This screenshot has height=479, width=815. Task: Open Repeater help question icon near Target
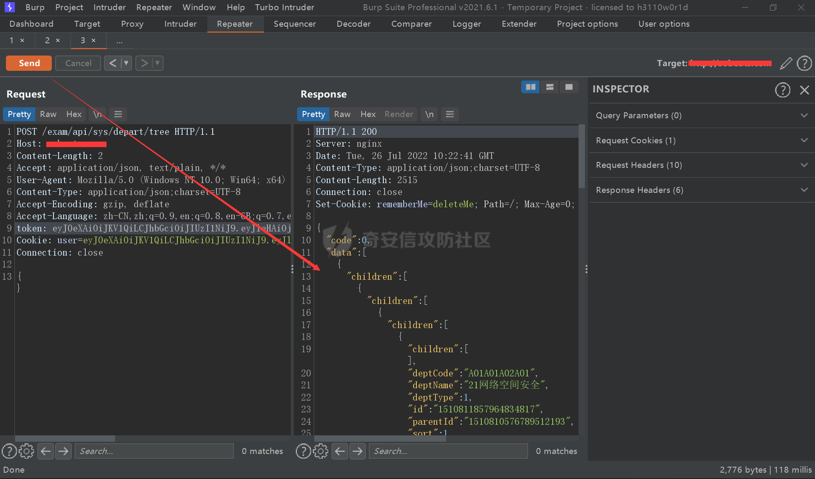click(804, 64)
